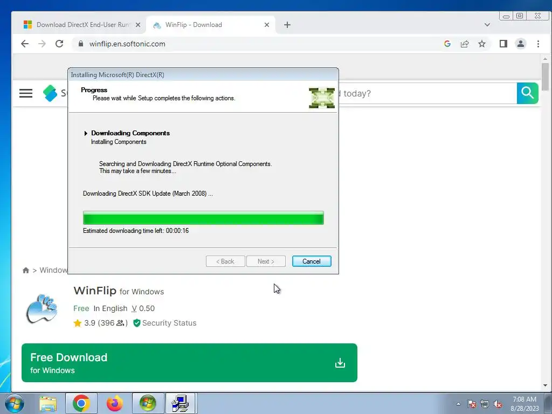Reload the WinFlip page
The image size is (552, 414).
click(x=59, y=44)
